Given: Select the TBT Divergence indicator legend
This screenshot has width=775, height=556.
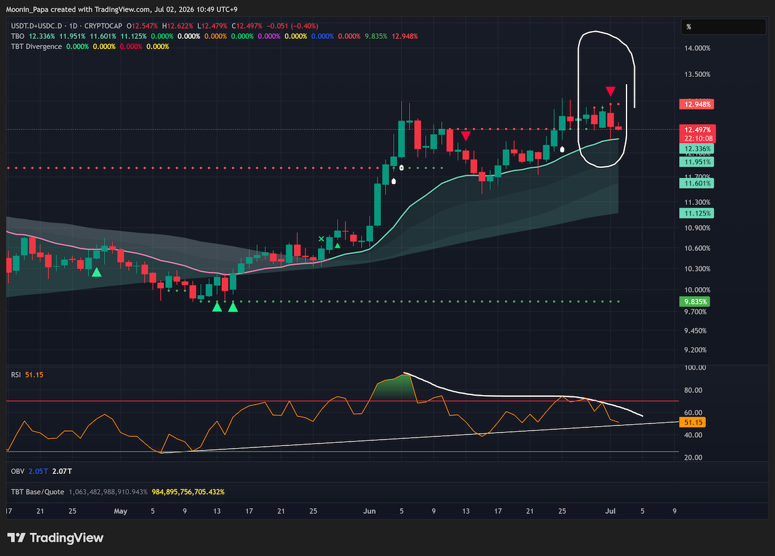Looking at the screenshot, I should [36, 47].
